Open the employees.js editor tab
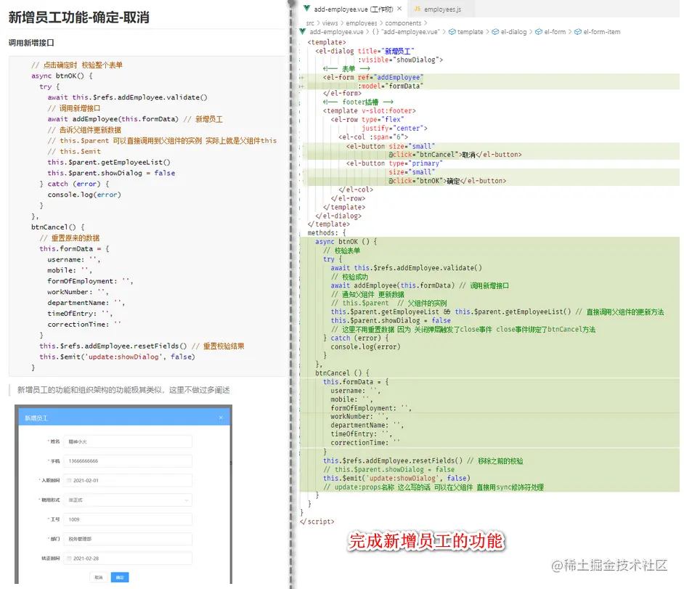Image resolution: width=684 pixels, height=589 pixels. click(x=442, y=9)
